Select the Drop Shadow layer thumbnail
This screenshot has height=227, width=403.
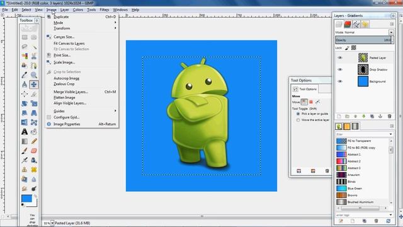click(x=363, y=69)
